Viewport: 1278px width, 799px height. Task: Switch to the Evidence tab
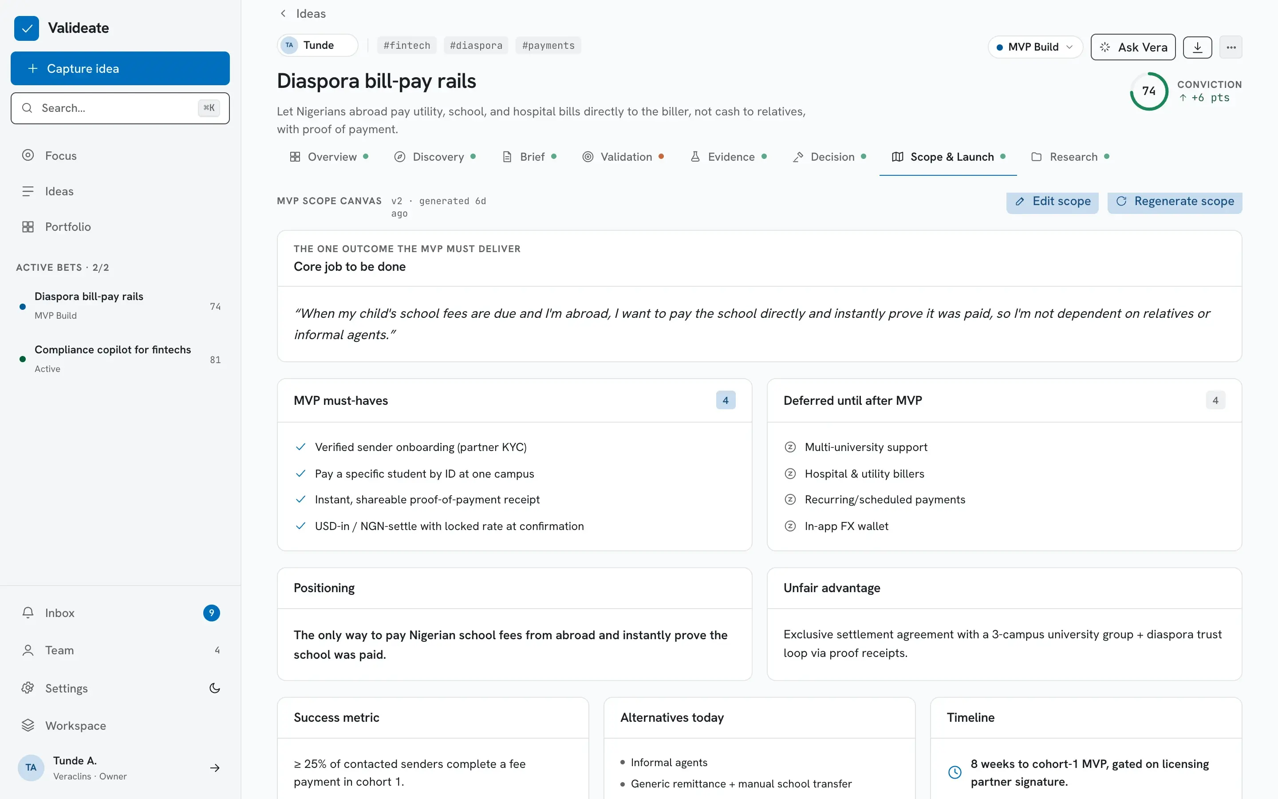[x=728, y=157]
